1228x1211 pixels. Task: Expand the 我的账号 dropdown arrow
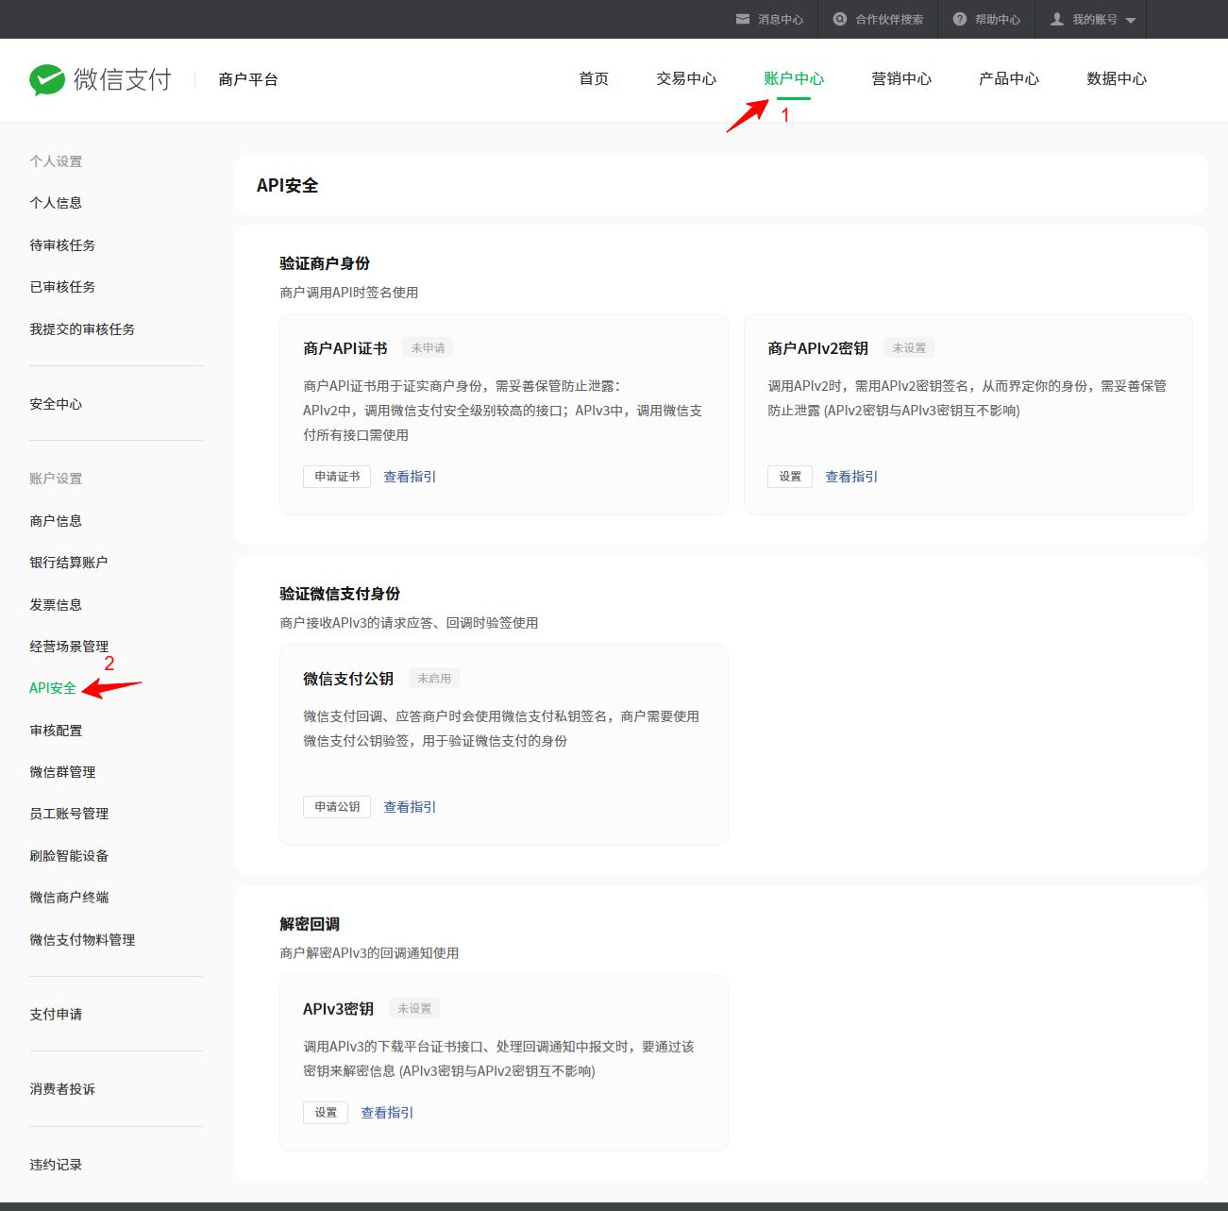[x=1131, y=20]
